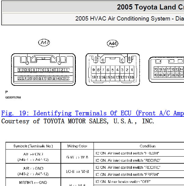Click the G02070758 figure code
184x186 pixels.
point(13,97)
